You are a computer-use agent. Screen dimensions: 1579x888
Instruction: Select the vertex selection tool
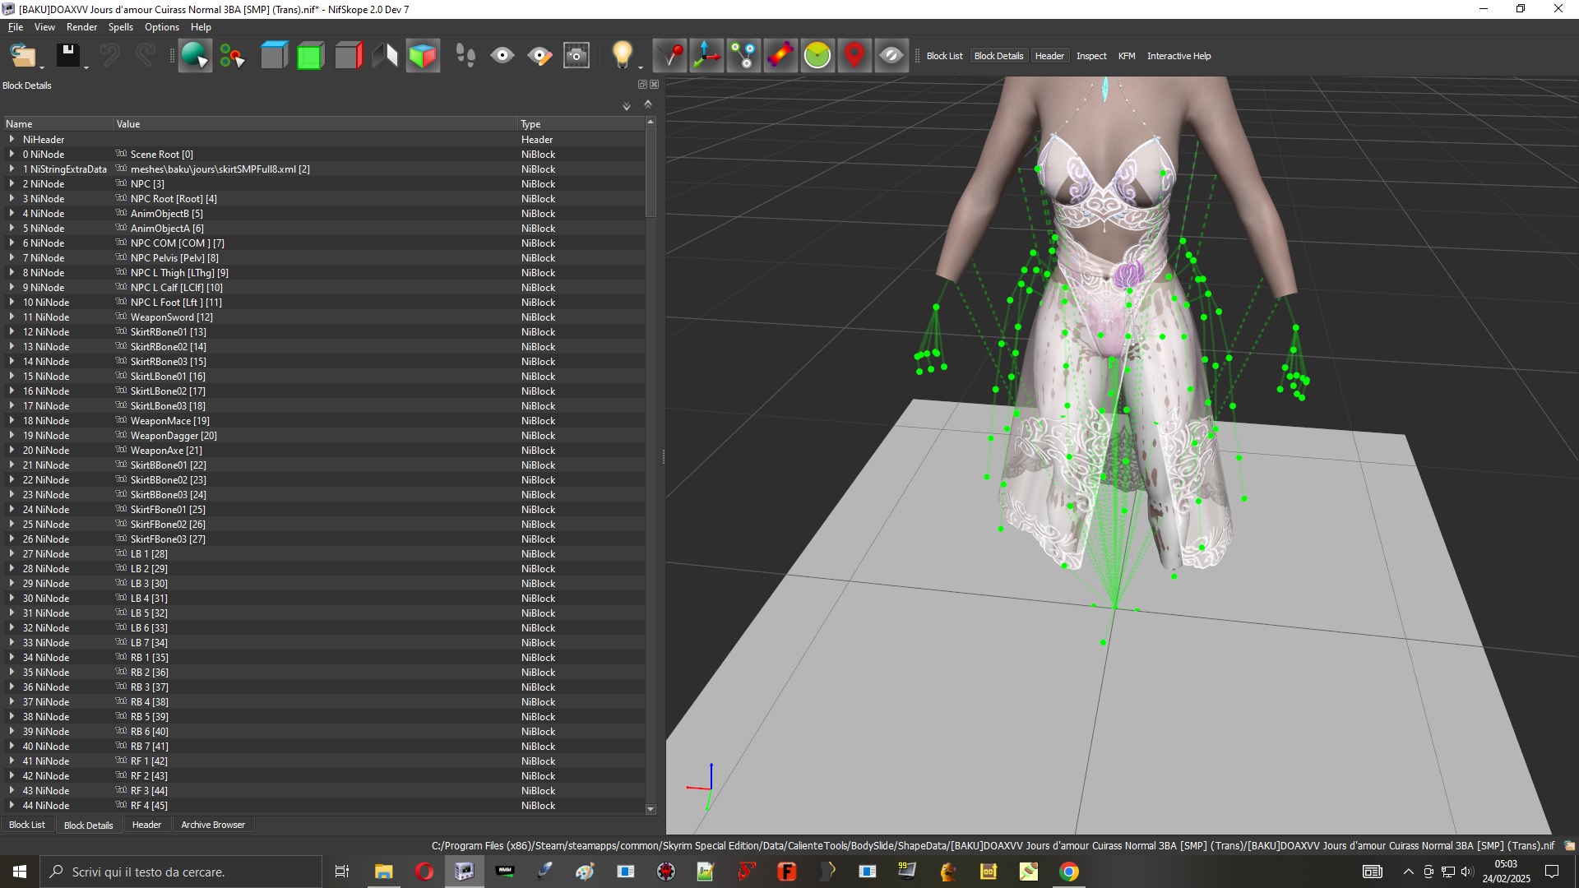pyautogui.click(x=233, y=56)
